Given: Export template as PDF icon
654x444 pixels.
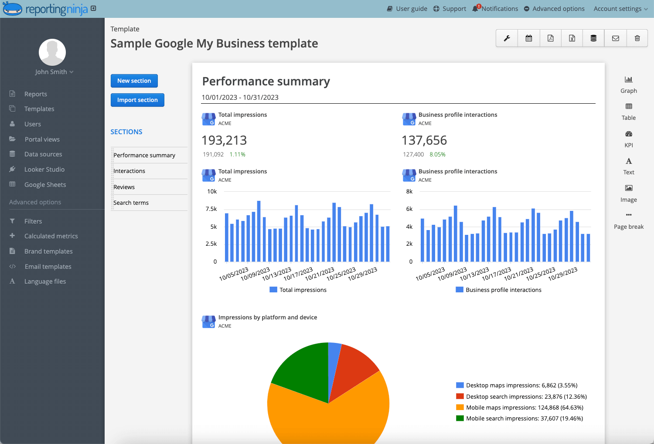Looking at the screenshot, I should tap(550, 38).
